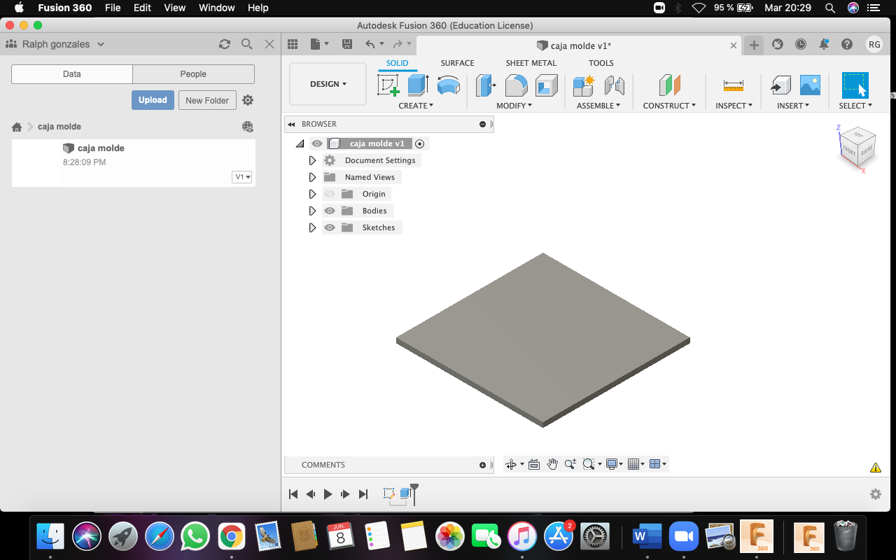Open data panel settings gear
Viewport: 896px width, 560px height.
click(248, 100)
